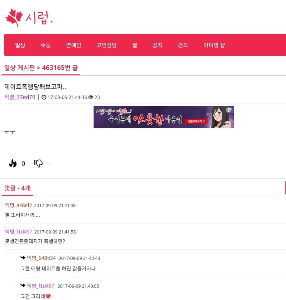Click the maple leaf logo icon
286x300 pixels.
click(x=14, y=17)
